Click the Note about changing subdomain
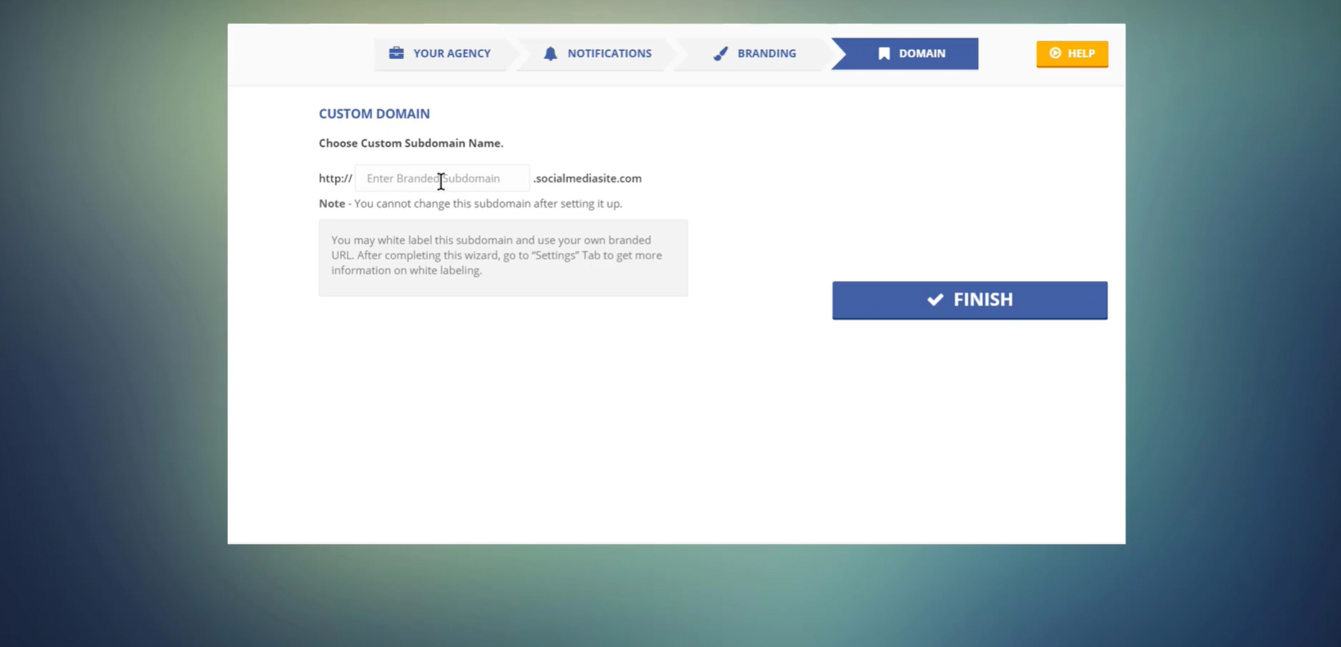This screenshot has width=1341, height=647. click(x=470, y=204)
